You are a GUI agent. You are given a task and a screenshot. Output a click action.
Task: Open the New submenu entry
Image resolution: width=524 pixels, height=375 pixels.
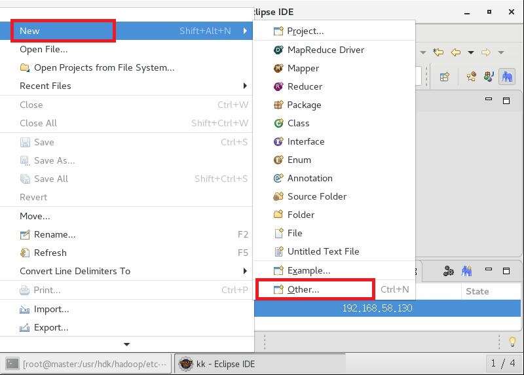click(126, 31)
